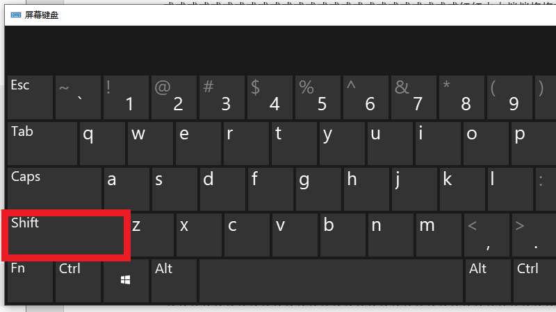Tap the 2 @ key
Viewport: 556px width, 312px height.
pyautogui.click(x=174, y=97)
